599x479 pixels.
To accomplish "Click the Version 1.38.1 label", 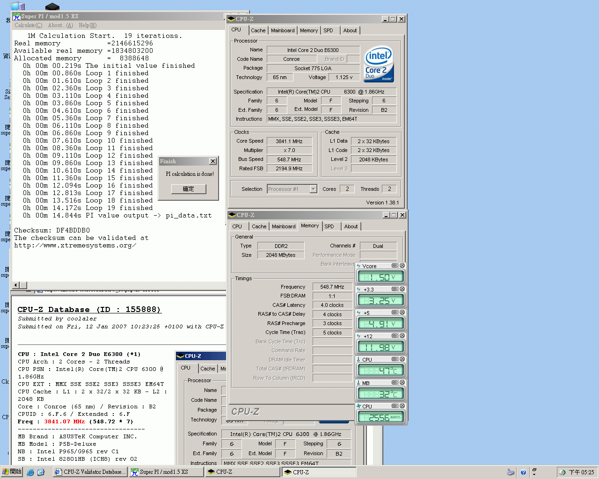I will click(382, 203).
